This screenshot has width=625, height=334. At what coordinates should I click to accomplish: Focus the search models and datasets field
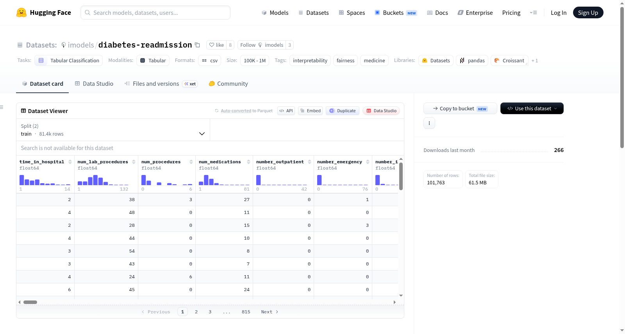pyautogui.click(x=155, y=12)
